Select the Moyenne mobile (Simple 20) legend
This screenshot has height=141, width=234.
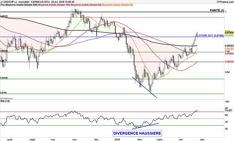(x=117, y=5)
